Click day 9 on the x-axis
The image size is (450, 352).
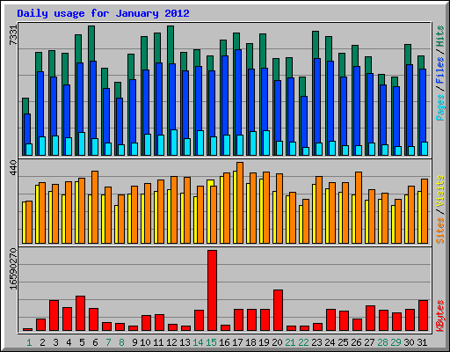(134, 342)
